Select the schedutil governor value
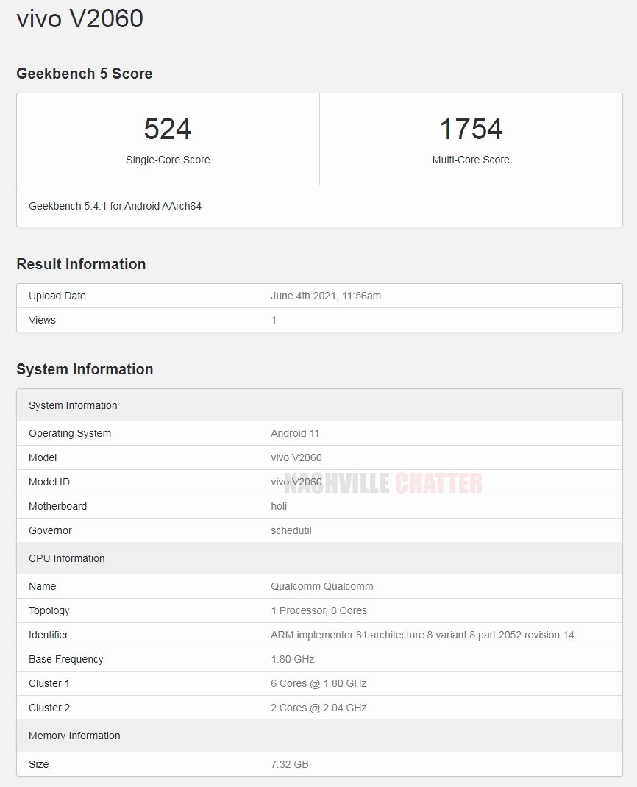 291,530
